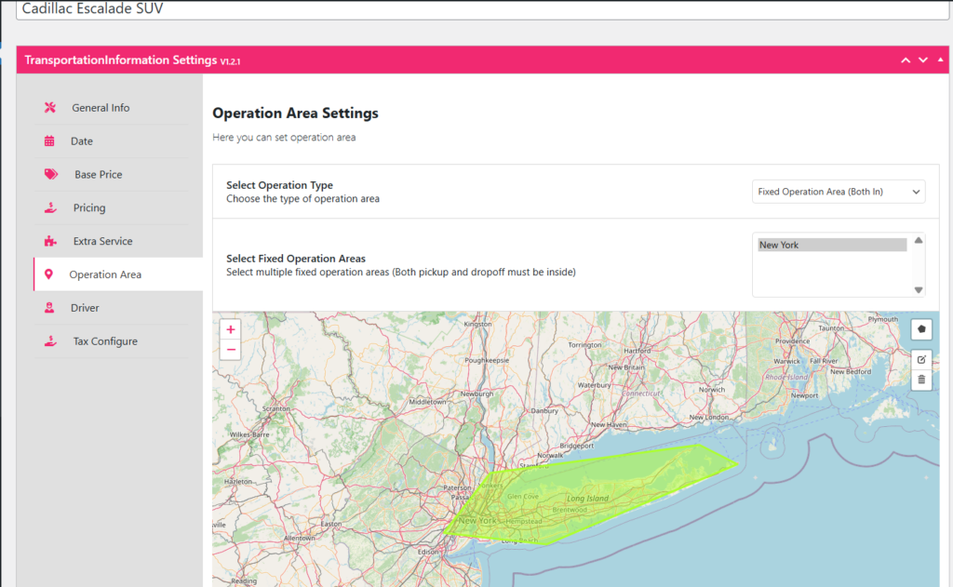
Task: Click the delete layers trash icon on map
Action: (920, 380)
